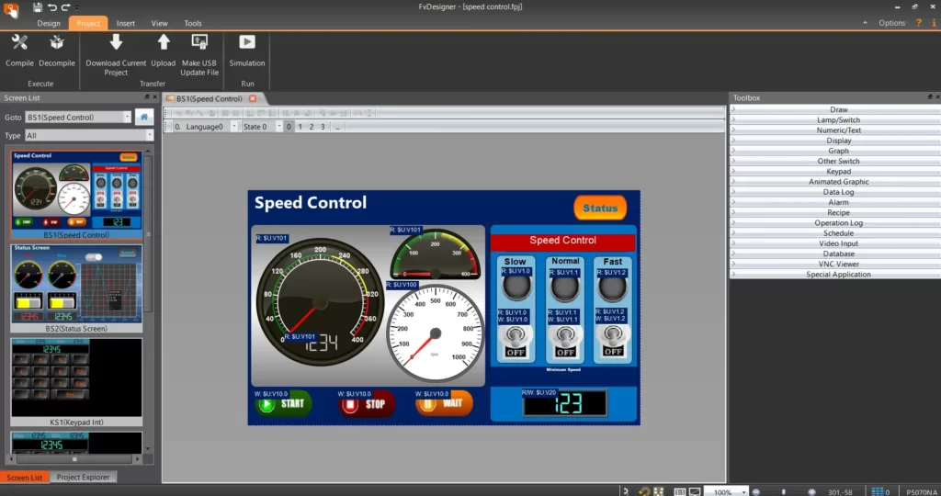
Task: Click Make USB Update File icon
Action: click(198, 42)
